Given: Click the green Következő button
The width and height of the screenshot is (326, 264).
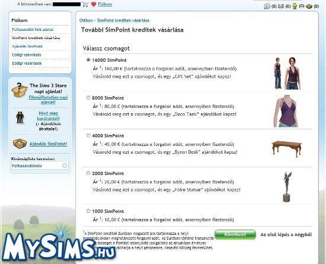Looking at the screenshot, I should [x=235, y=235].
